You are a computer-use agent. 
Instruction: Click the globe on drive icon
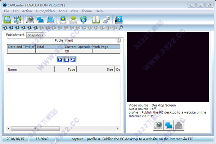point(63,19)
